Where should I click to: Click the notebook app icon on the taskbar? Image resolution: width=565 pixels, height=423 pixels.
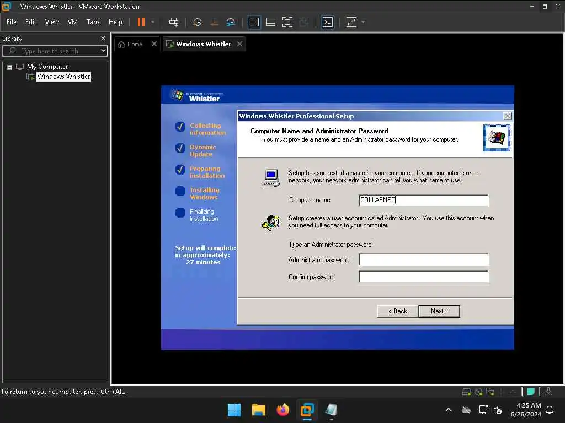point(331,410)
